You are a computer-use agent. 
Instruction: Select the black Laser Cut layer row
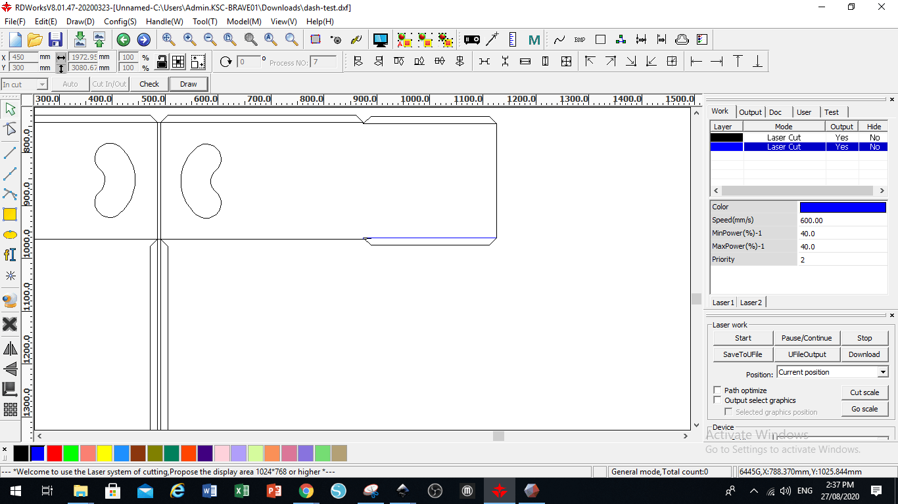[799, 138]
